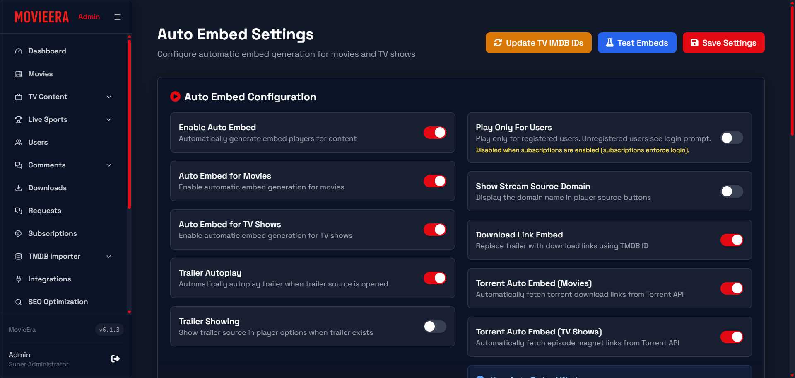Click the hamburger menu icon beside Admin
The width and height of the screenshot is (795, 378).
click(x=117, y=17)
